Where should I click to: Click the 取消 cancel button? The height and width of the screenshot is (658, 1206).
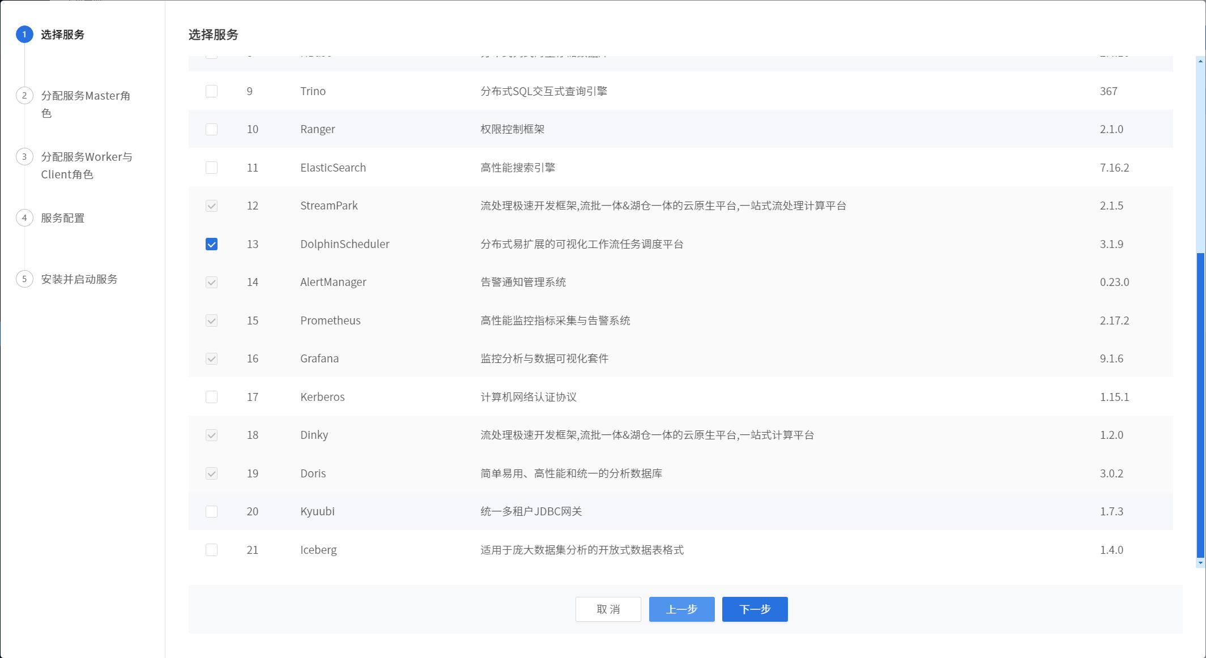(608, 609)
